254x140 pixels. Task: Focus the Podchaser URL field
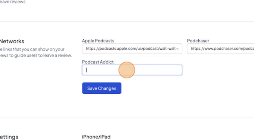point(220,49)
